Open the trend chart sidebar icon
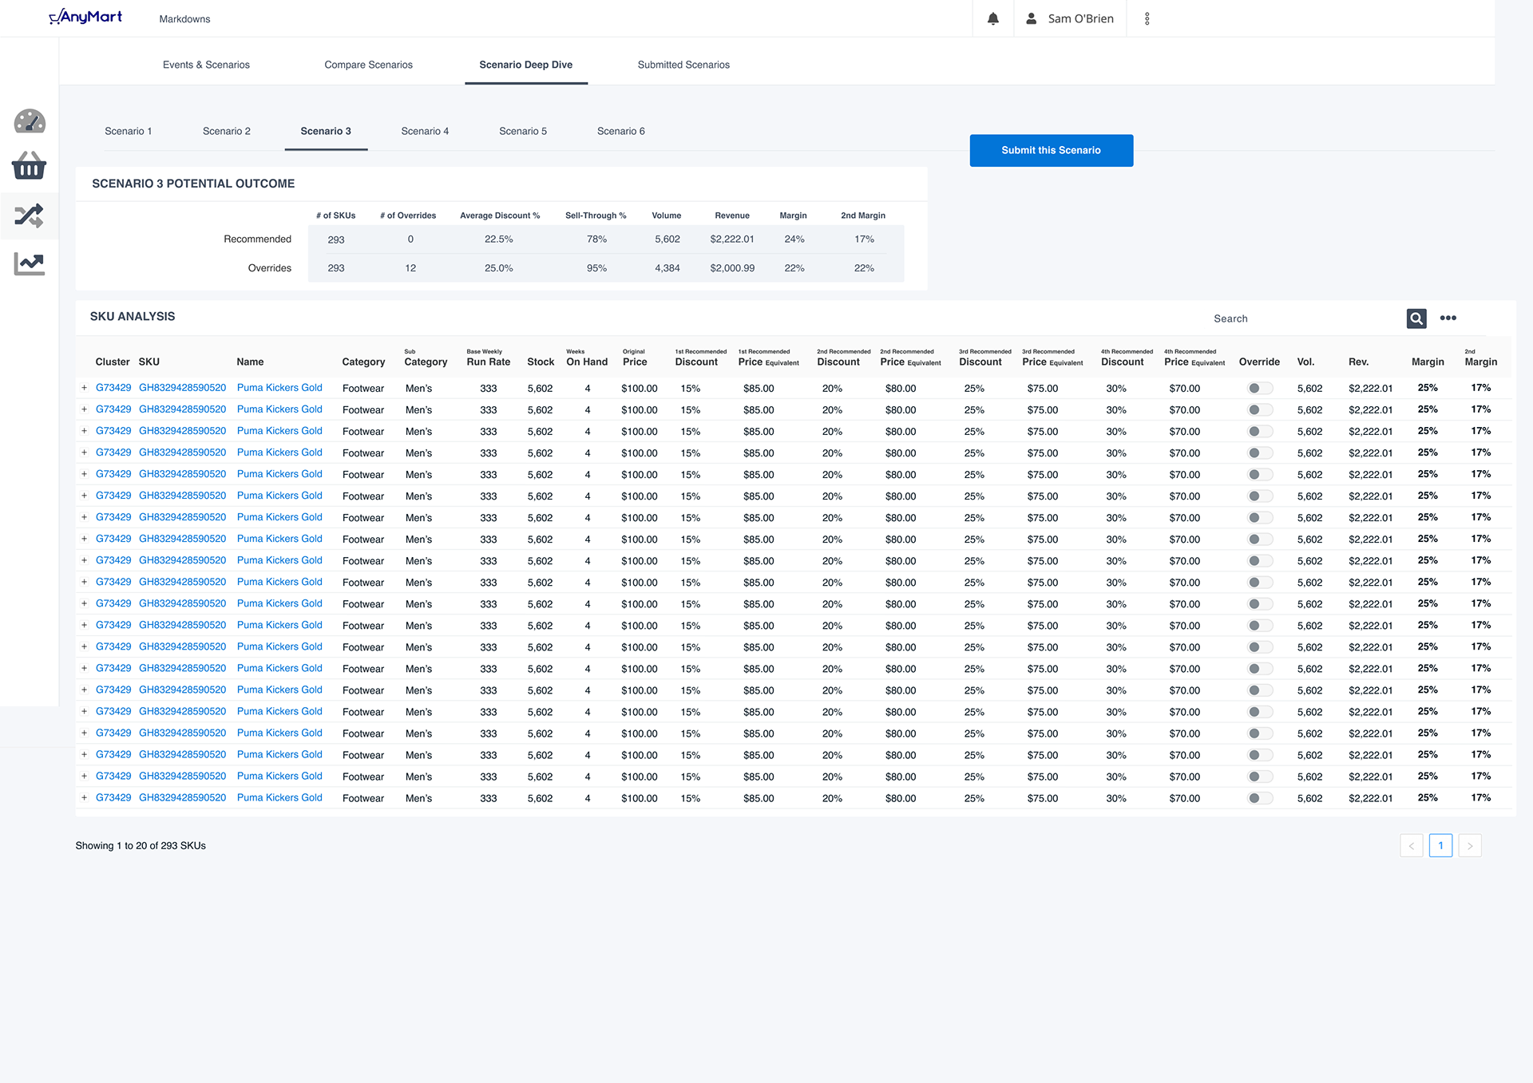1533x1083 pixels. point(30,263)
